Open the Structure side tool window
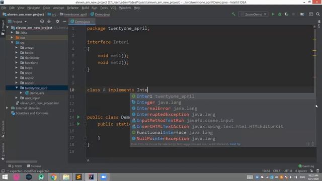This screenshot has height=181, width=322. pyautogui.click(x=3, y=129)
